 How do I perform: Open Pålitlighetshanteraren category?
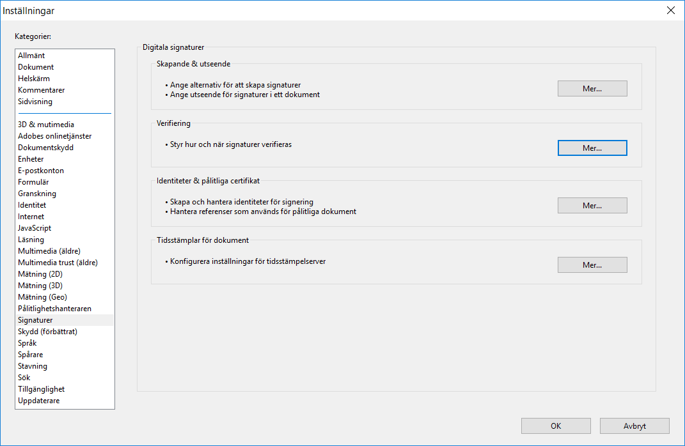point(54,309)
